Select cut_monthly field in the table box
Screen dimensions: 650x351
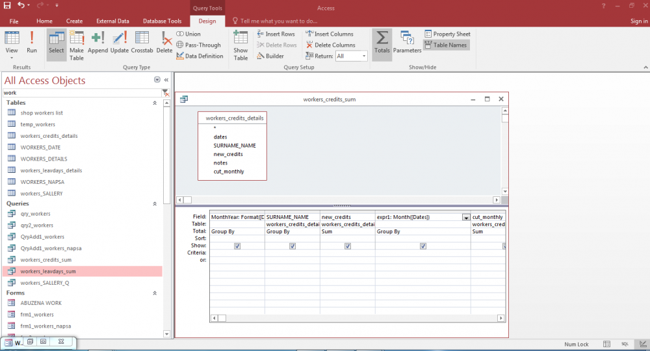click(228, 172)
